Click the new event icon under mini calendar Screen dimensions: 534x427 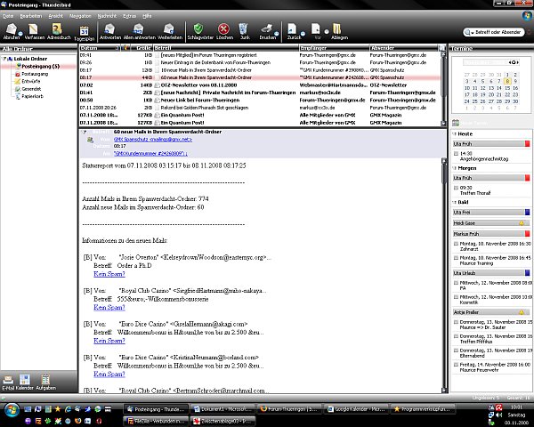pyautogui.click(x=456, y=123)
